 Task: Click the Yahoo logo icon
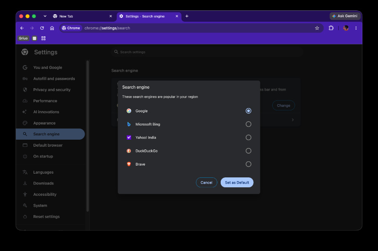[x=129, y=137]
